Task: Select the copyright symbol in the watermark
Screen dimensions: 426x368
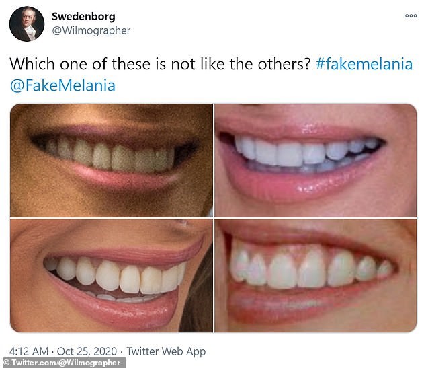Action: click(x=7, y=363)
